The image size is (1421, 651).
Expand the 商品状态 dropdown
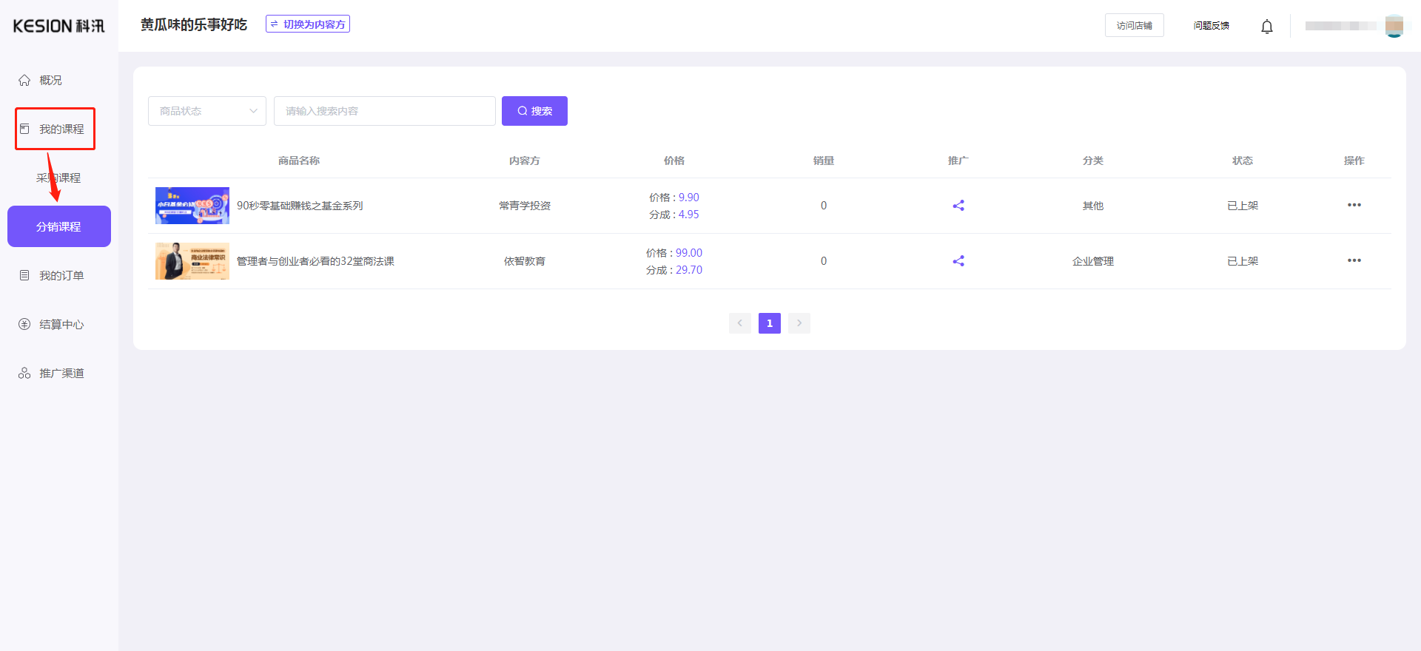206,111
